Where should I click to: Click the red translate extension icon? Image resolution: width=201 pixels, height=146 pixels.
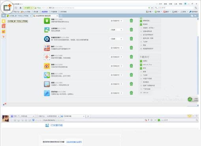47,48
